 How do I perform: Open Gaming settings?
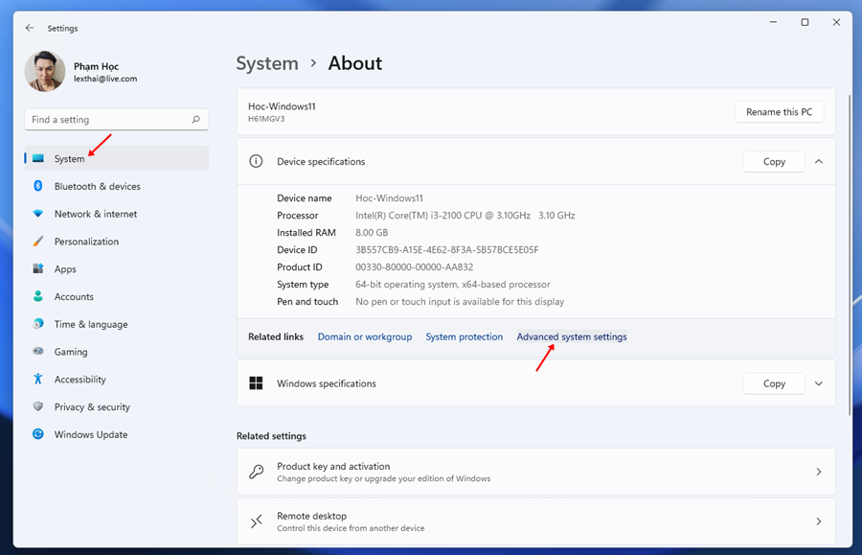pyautogui.click(x=116, y=352)
